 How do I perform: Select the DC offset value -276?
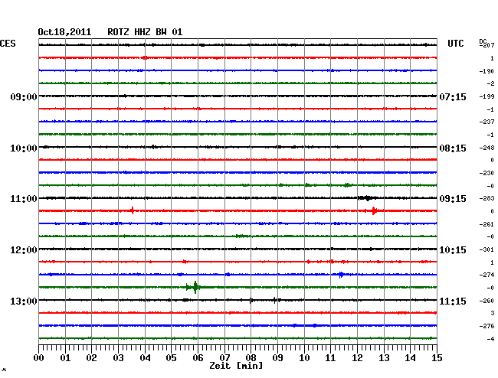pos(487,326)
